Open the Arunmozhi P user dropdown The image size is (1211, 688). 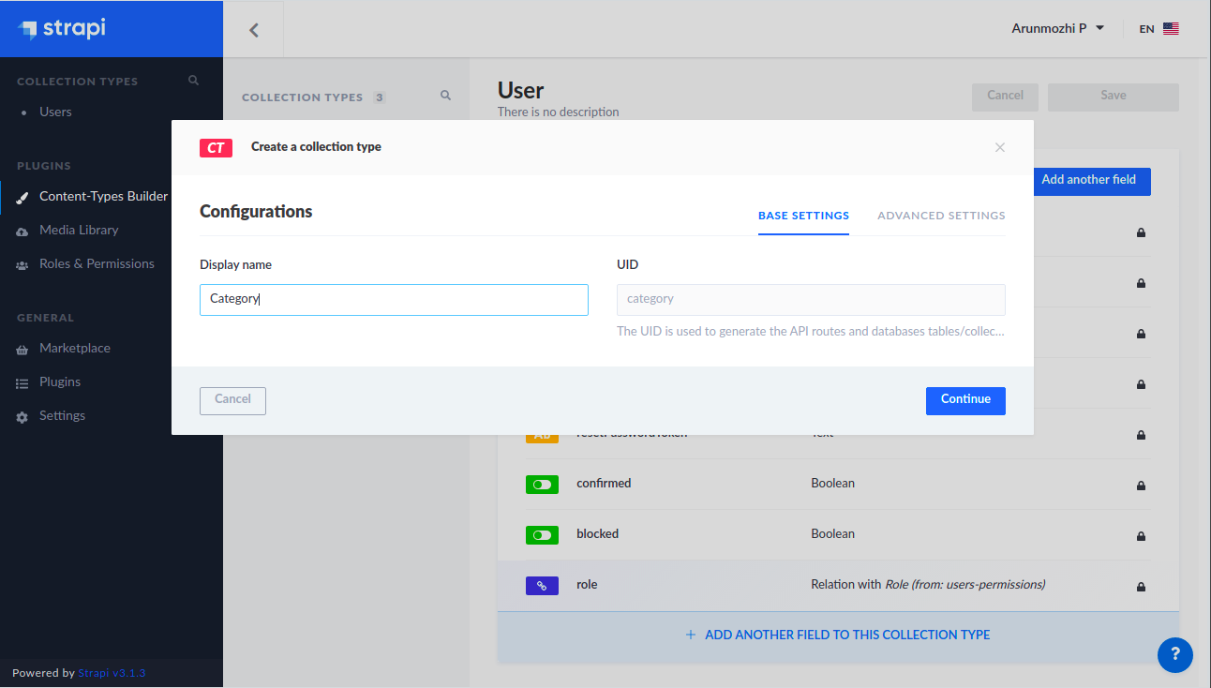[1057, 29]
